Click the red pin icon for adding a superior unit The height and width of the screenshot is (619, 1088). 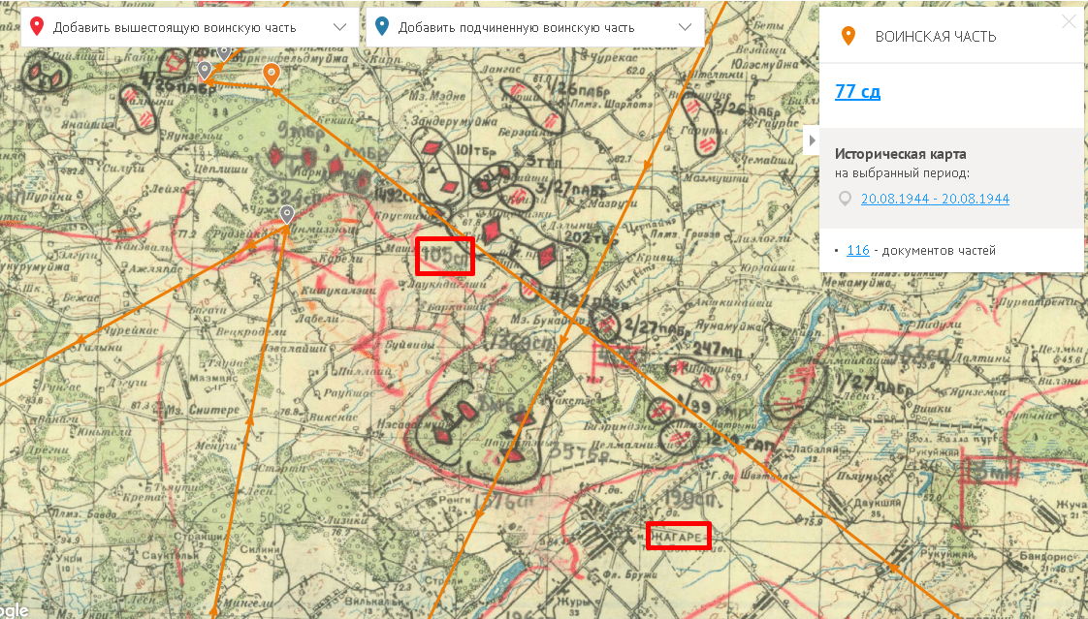(x=38, y=27)
